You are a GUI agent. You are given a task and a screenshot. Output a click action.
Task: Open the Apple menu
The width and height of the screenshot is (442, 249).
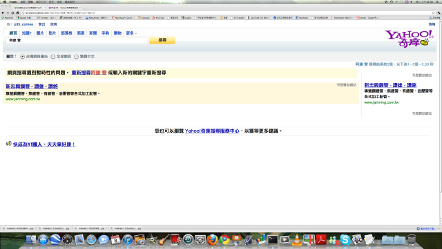(x=5, y=1)
